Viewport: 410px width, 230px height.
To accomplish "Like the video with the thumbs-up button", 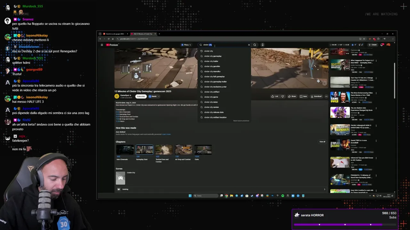I will (x=275, y=96).
